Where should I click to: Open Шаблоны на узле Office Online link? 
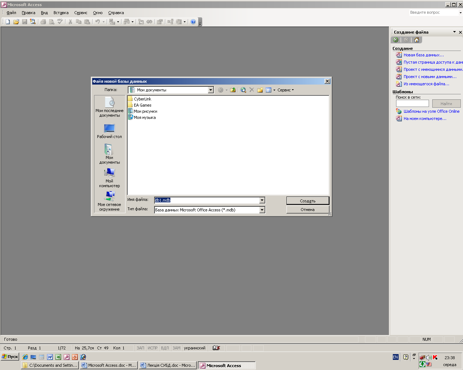click(x=432, y=111)
